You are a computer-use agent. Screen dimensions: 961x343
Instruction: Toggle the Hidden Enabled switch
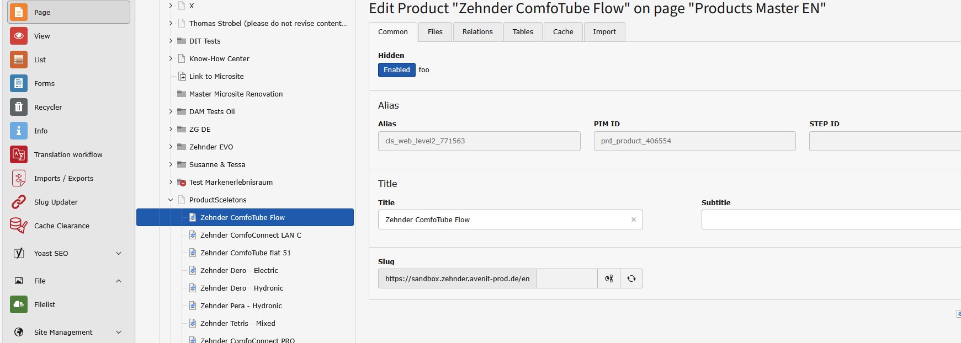pos(396,70)
